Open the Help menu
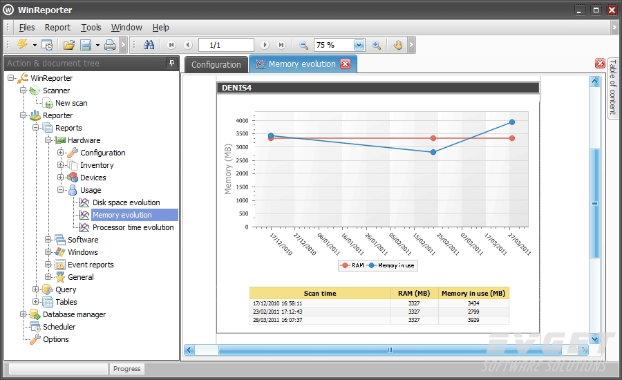Viewport: 622px width, 380px height. pos(160,28)
